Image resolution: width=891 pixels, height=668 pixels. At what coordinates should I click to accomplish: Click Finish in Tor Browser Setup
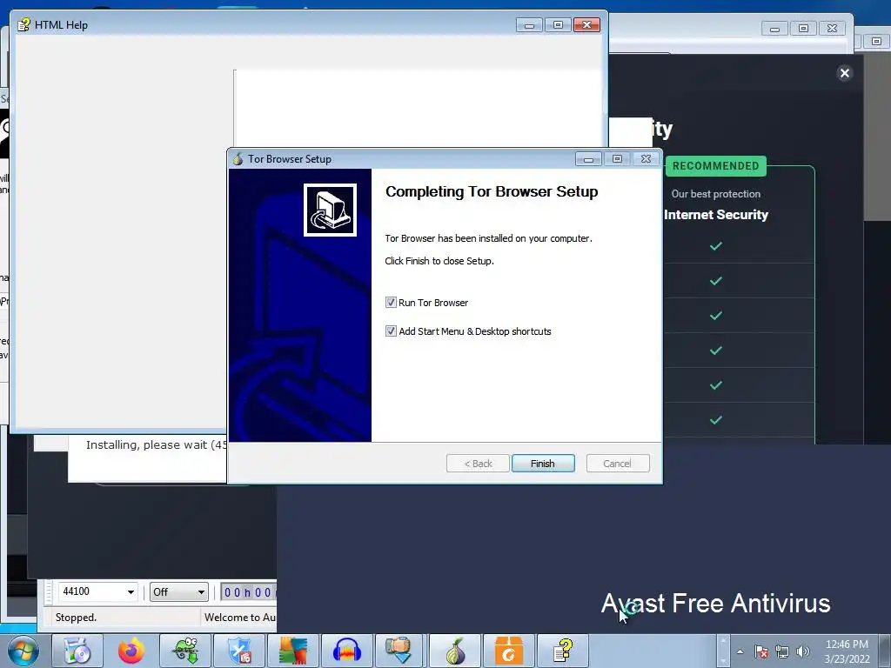tap(543, 464)
